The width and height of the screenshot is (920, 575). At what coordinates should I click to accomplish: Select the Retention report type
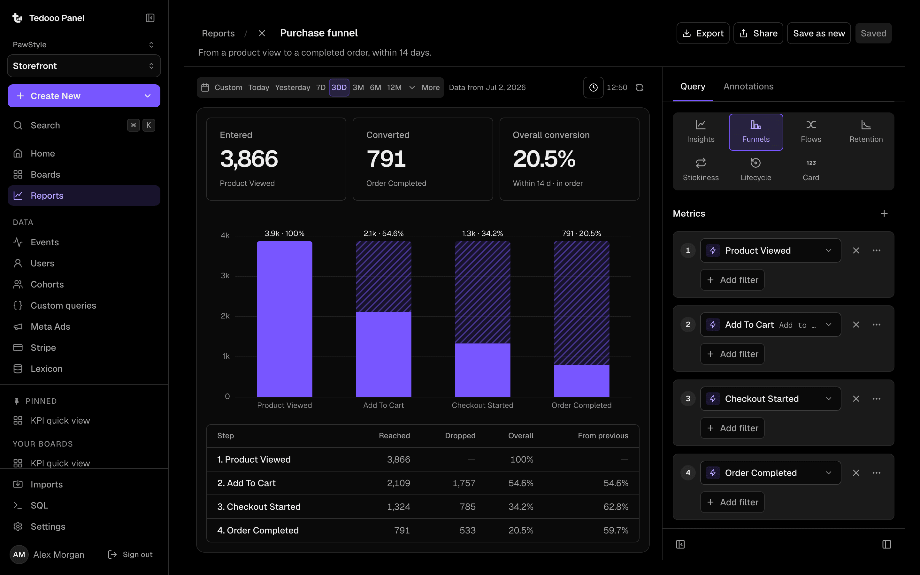(x=866, y=132)
